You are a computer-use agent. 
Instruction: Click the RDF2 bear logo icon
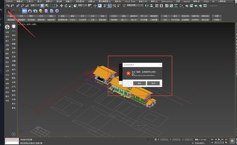point(14,26)
